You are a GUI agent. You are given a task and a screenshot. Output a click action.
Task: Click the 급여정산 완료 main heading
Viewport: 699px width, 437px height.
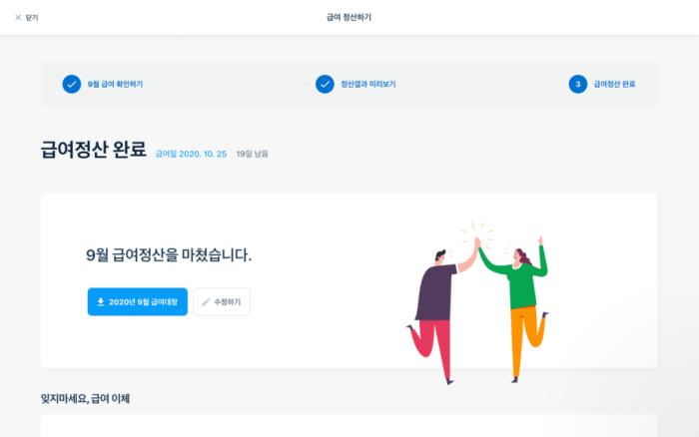[93, 149]
